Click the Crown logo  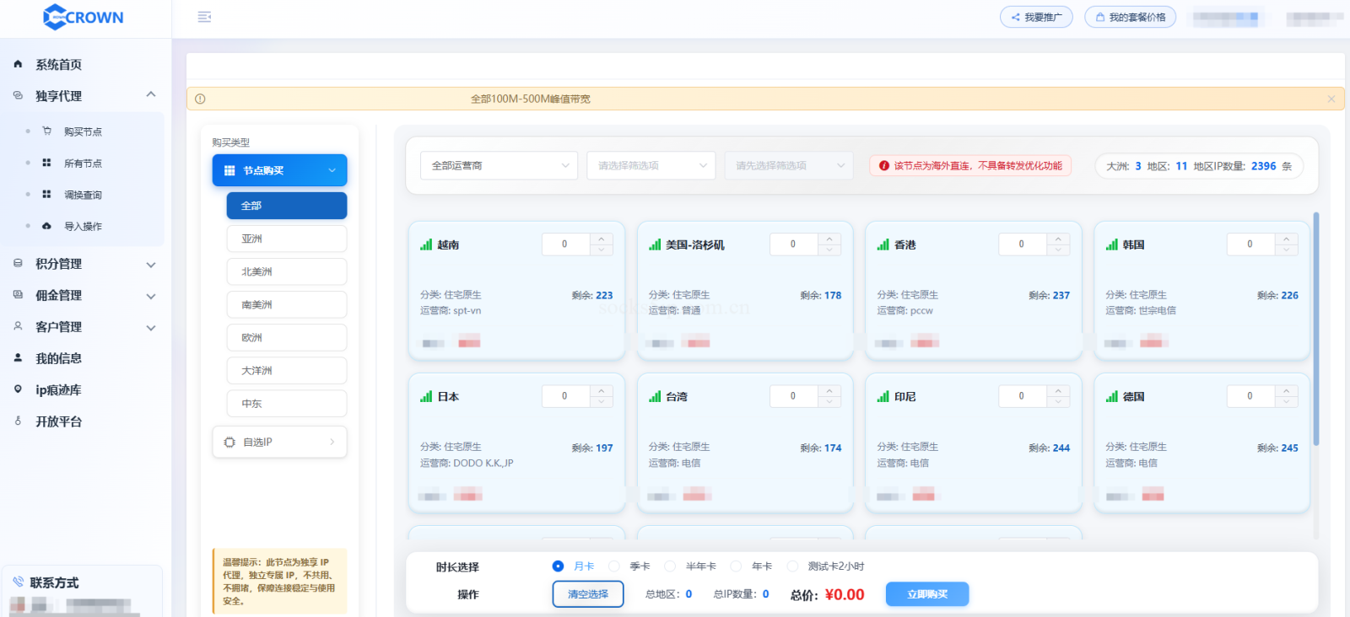pyautogui.click(x=84, y=17)
